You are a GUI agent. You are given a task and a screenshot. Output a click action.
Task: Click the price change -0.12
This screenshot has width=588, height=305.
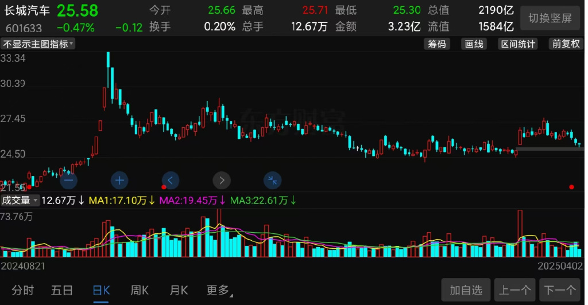point(129,28)
